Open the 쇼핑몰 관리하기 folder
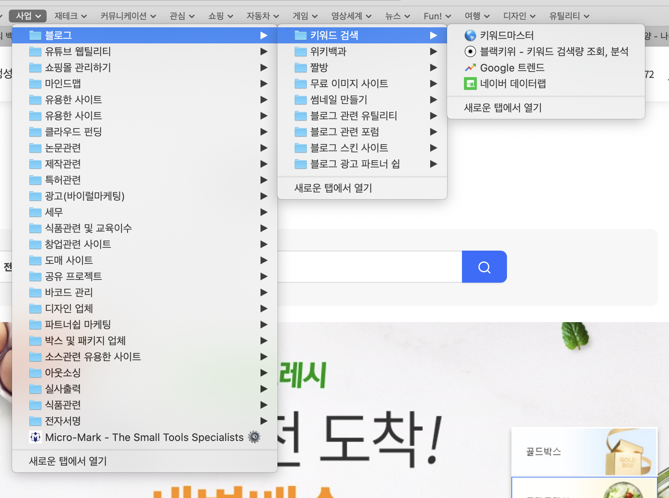Viewport: 669px width, 498px height. point(145,67)
